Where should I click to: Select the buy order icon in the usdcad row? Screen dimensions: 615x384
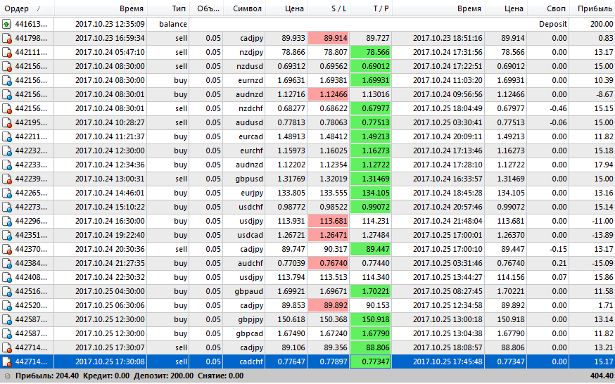tap(6, 236)
